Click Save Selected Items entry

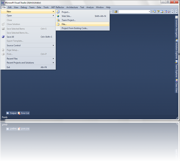(28, 29)
